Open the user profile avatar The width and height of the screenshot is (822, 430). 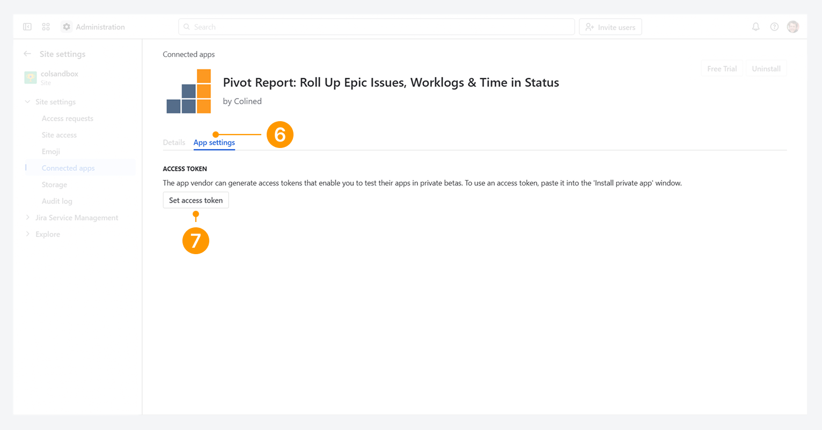coord(793,27)
